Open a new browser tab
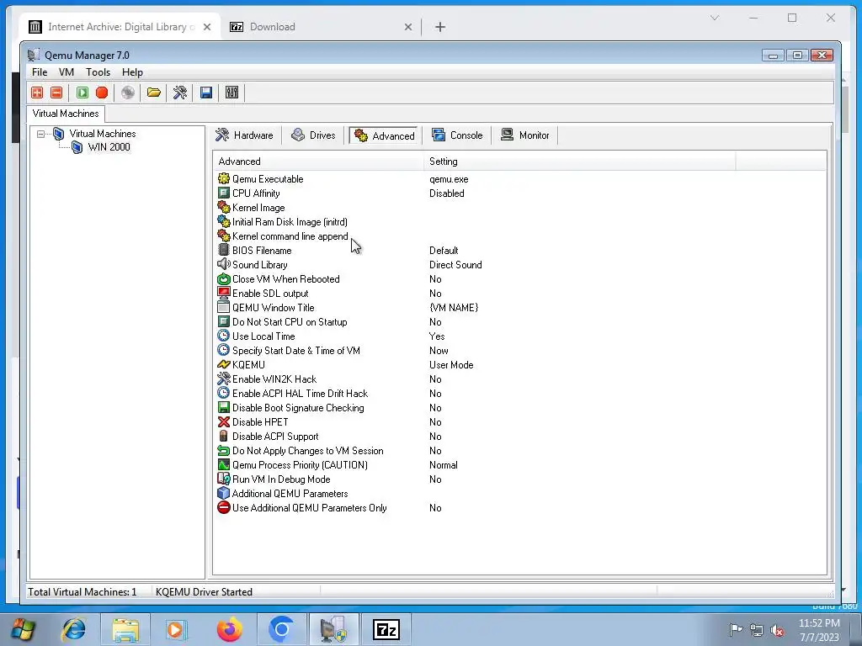The height and width of the screenshot is (646, 862). (439, 27)
